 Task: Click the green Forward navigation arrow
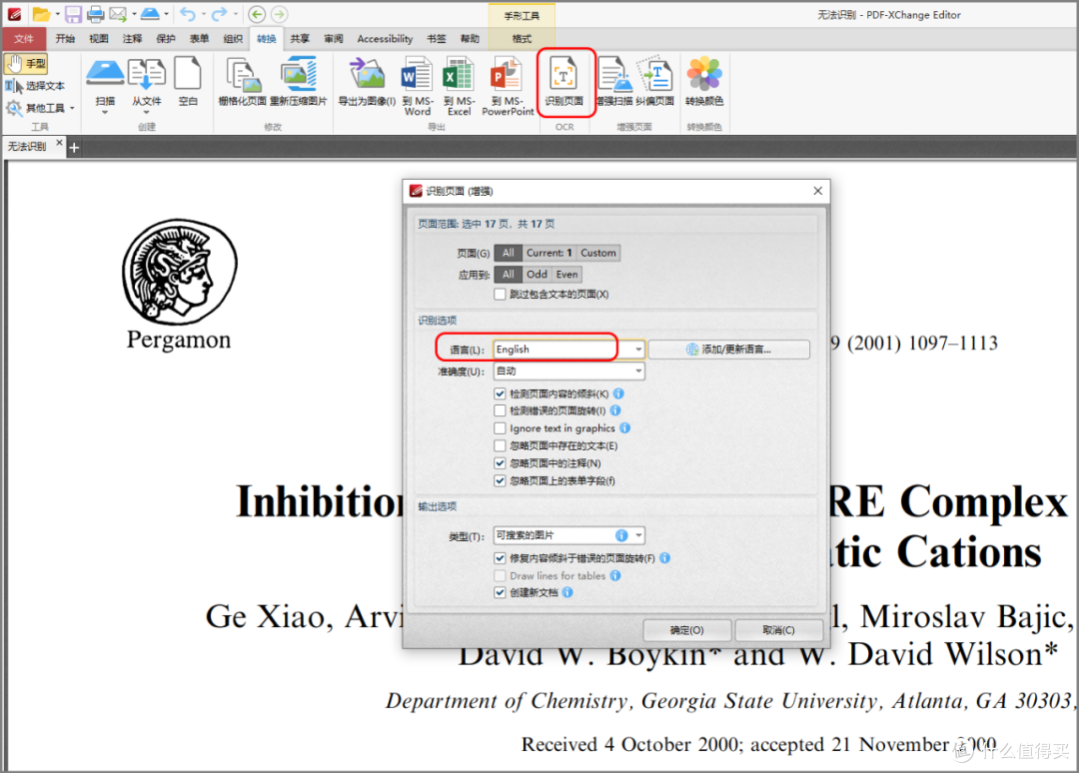279,14
